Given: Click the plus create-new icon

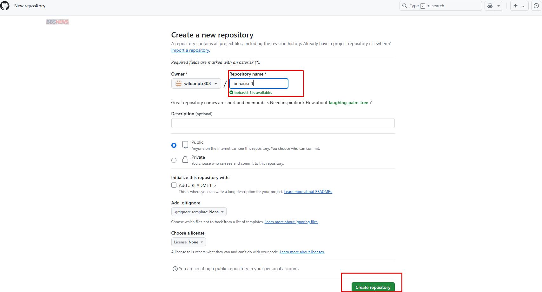Looking at the screenshot, I should coord(516,6).
